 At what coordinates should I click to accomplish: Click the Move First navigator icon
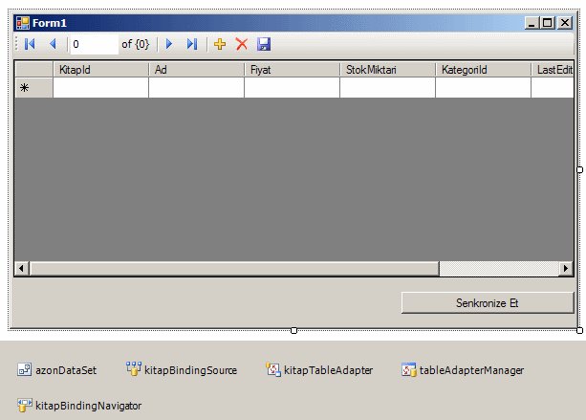pos(30,44)
